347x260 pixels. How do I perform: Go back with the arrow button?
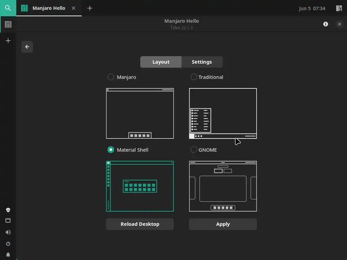pyautogui.click(x=27, y=47)
